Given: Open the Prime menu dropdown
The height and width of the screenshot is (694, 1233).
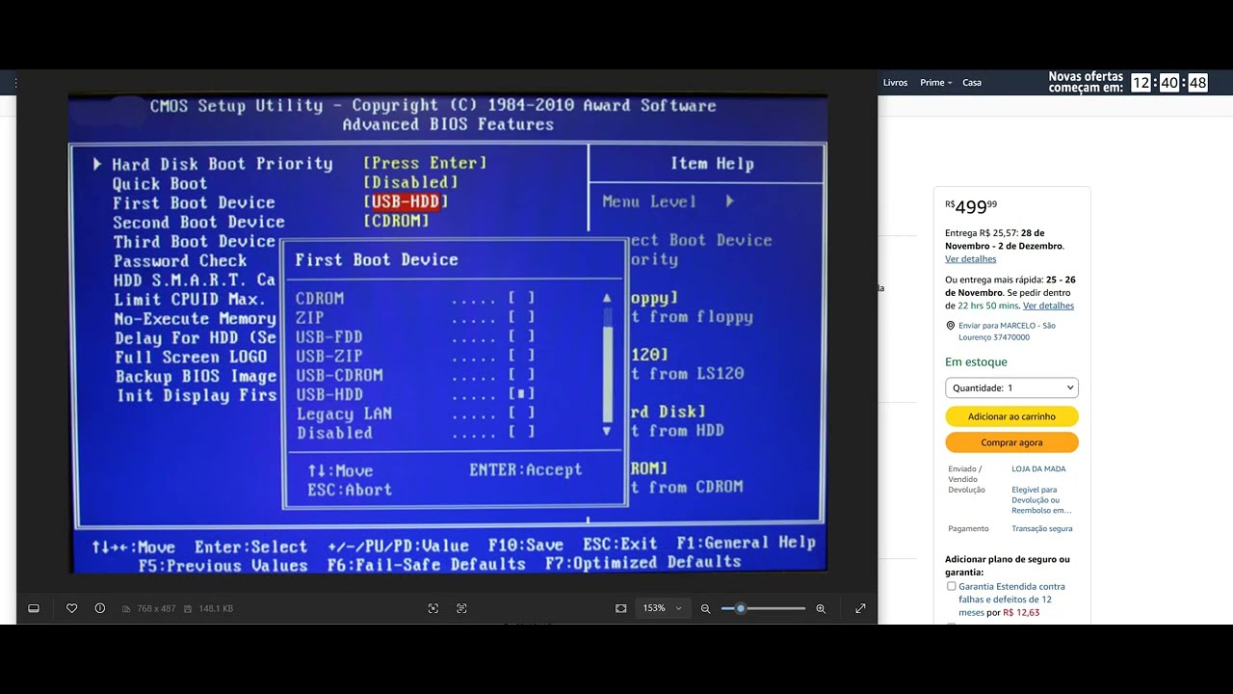Looking at the screenshot, I should (935, 83).
